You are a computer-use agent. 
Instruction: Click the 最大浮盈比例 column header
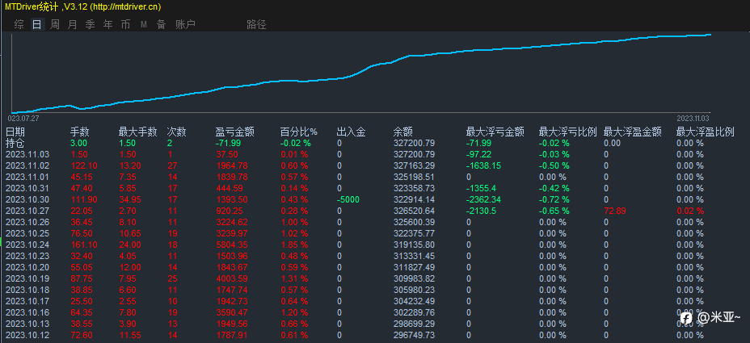coord(705,132)
